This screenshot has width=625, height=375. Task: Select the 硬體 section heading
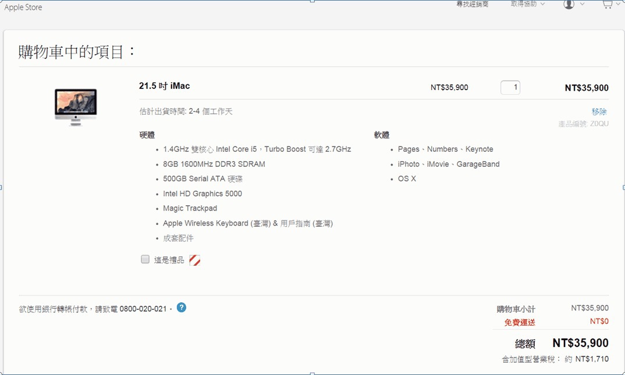pos(147,135)
